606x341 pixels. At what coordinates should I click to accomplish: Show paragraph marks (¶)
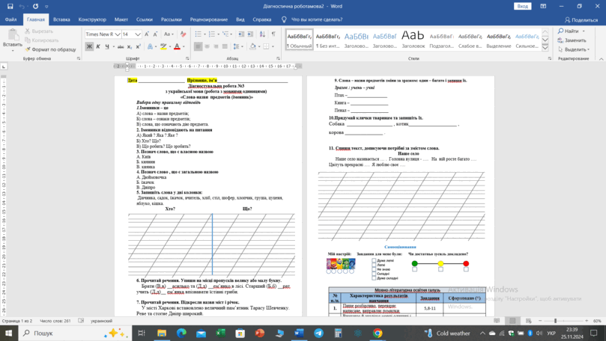[x=273, y=34]
